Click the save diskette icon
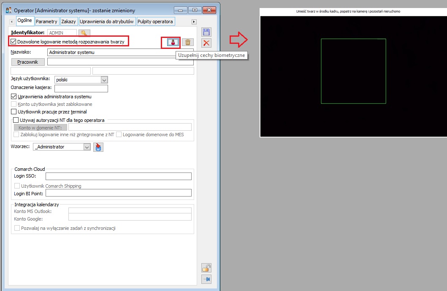The width and height of the screenshot is (447, 291). [206, 32]
